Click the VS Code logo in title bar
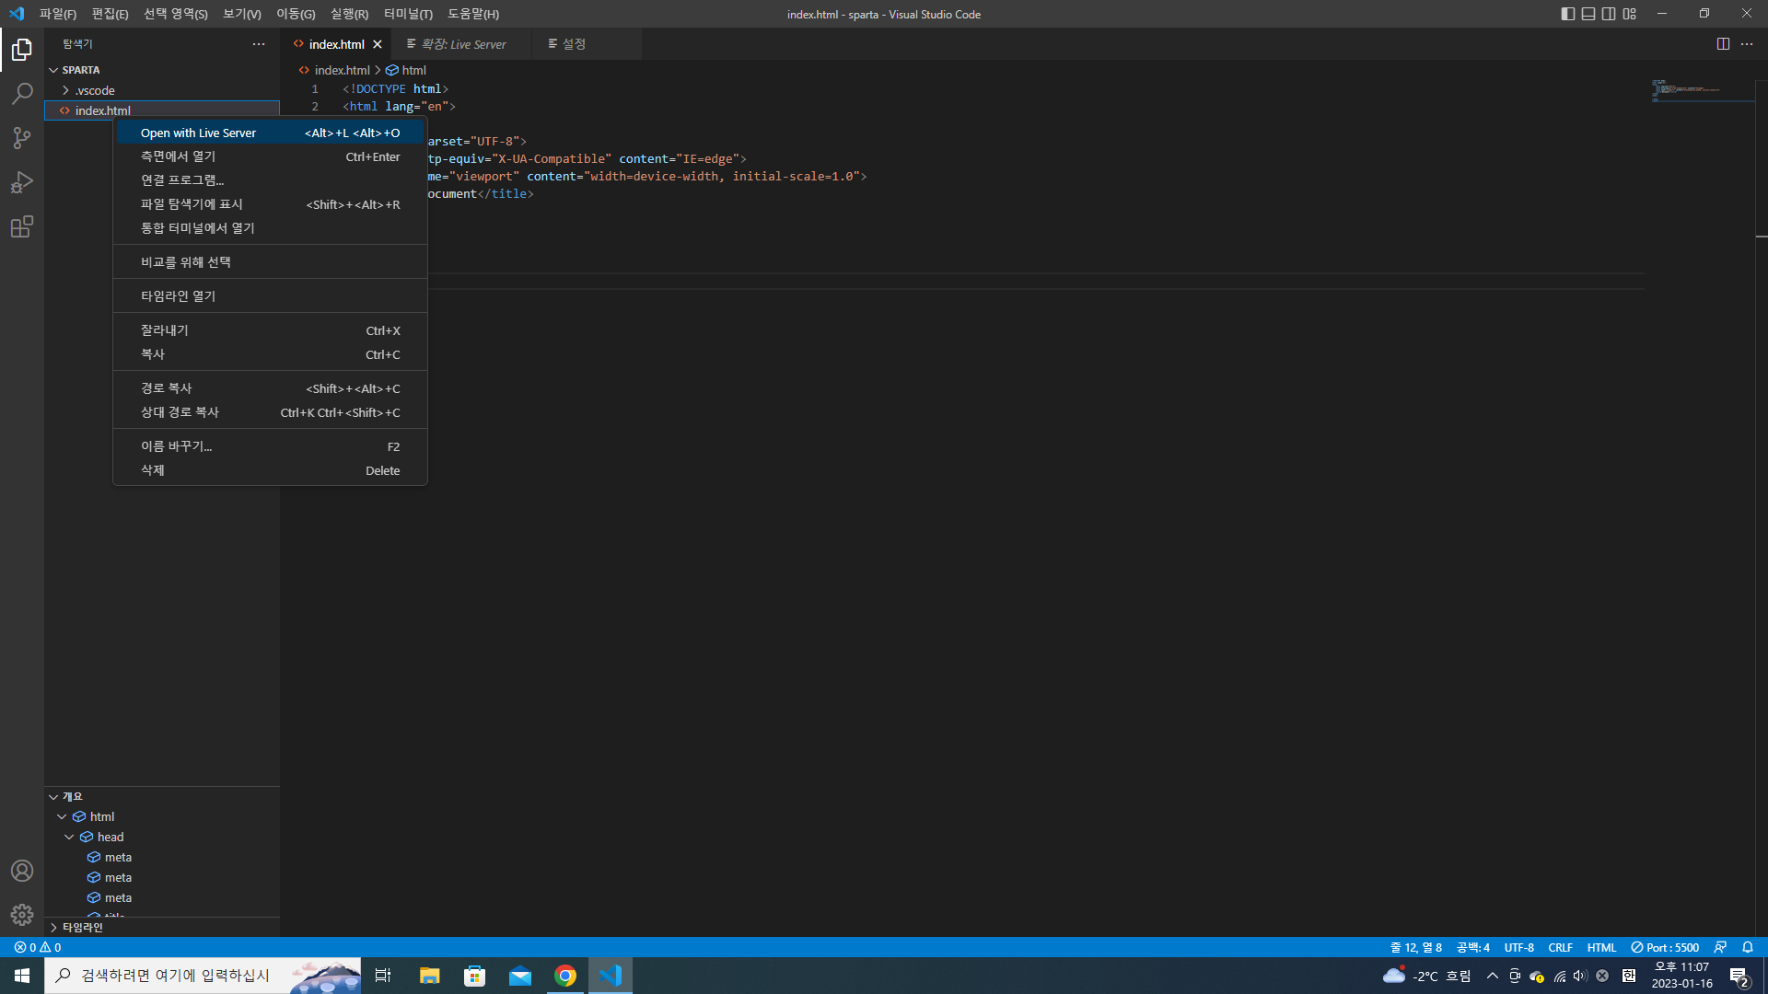Viewport: 1768px width, 994px height. (x=17, y=14)
